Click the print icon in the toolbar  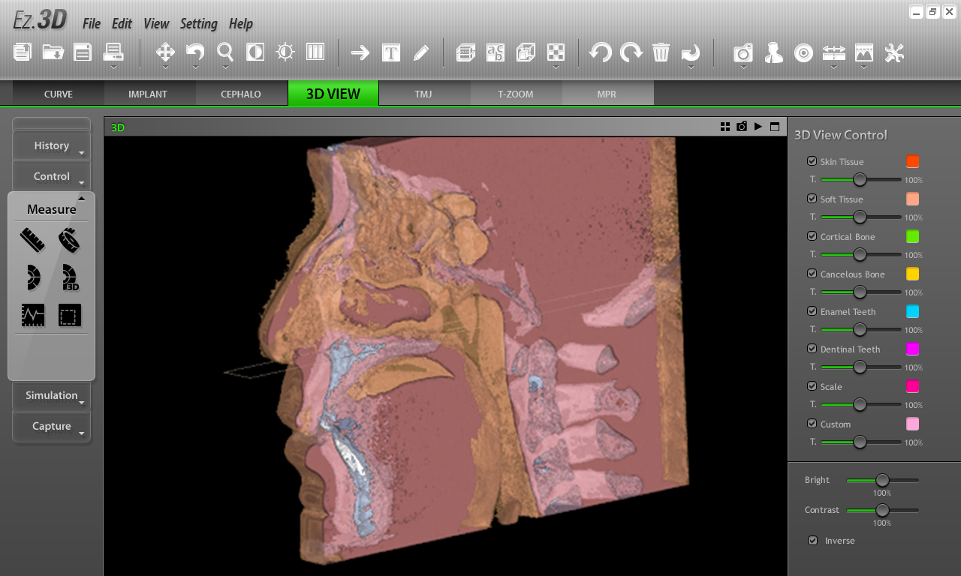click(113, 52)
